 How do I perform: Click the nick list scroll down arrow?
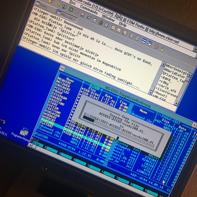click(176, 103)
